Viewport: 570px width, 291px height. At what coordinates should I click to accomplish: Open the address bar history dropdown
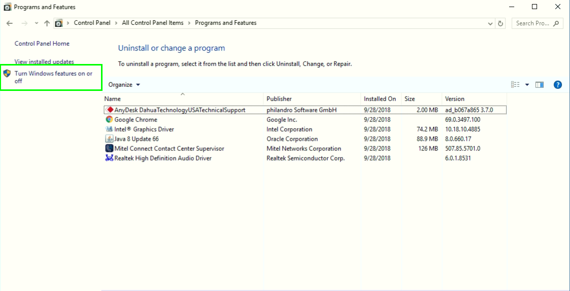tap(490, 23)
